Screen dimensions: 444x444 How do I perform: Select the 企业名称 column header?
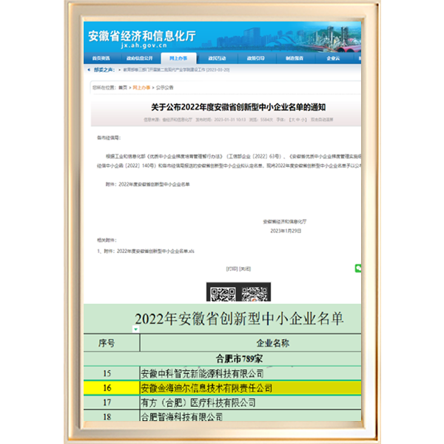tap(251, 343)
